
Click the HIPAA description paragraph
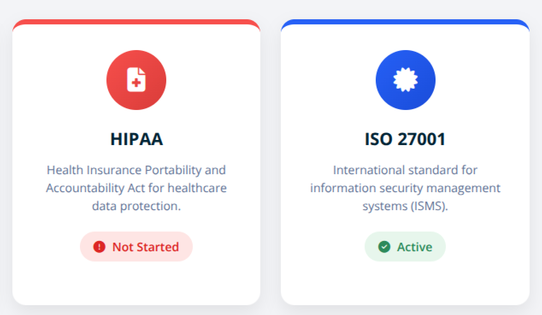[136, 188]
